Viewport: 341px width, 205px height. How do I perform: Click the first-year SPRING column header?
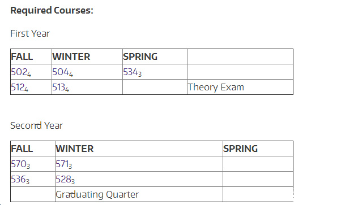coord(140,56)
